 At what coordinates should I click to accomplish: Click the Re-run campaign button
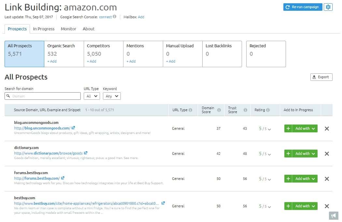click(303, 7)
